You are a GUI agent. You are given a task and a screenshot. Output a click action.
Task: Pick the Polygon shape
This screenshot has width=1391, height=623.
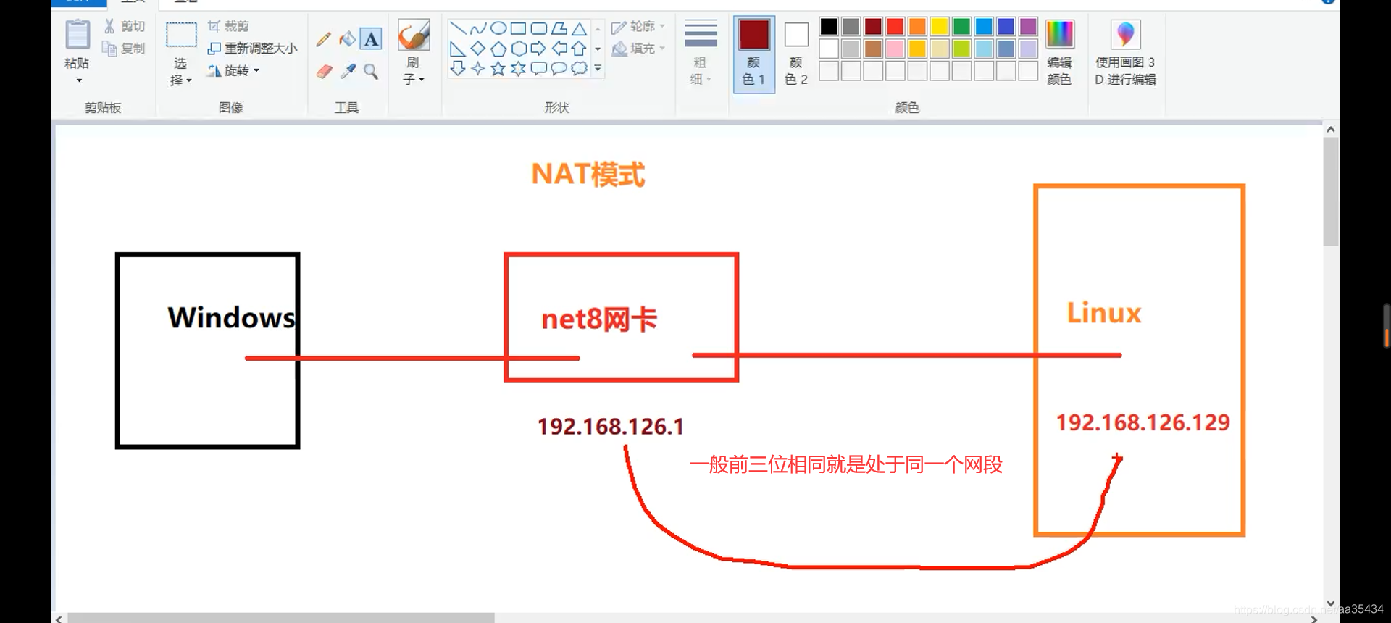click(559, 29)
